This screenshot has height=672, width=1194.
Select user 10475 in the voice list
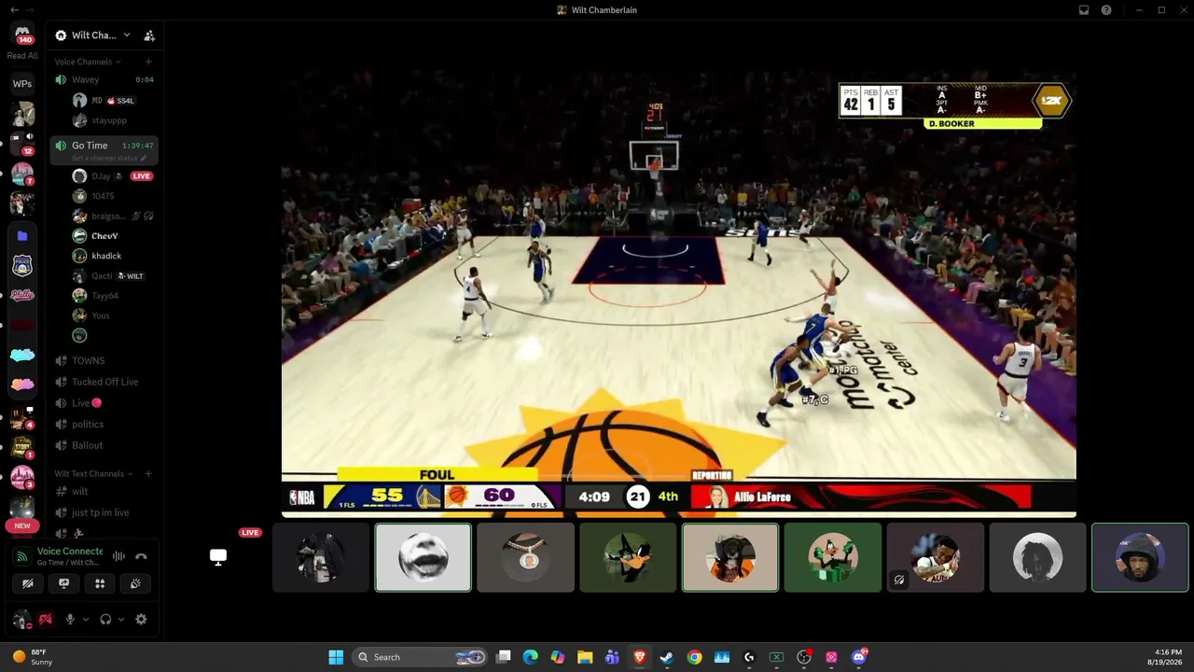click(x=103, y=196)
